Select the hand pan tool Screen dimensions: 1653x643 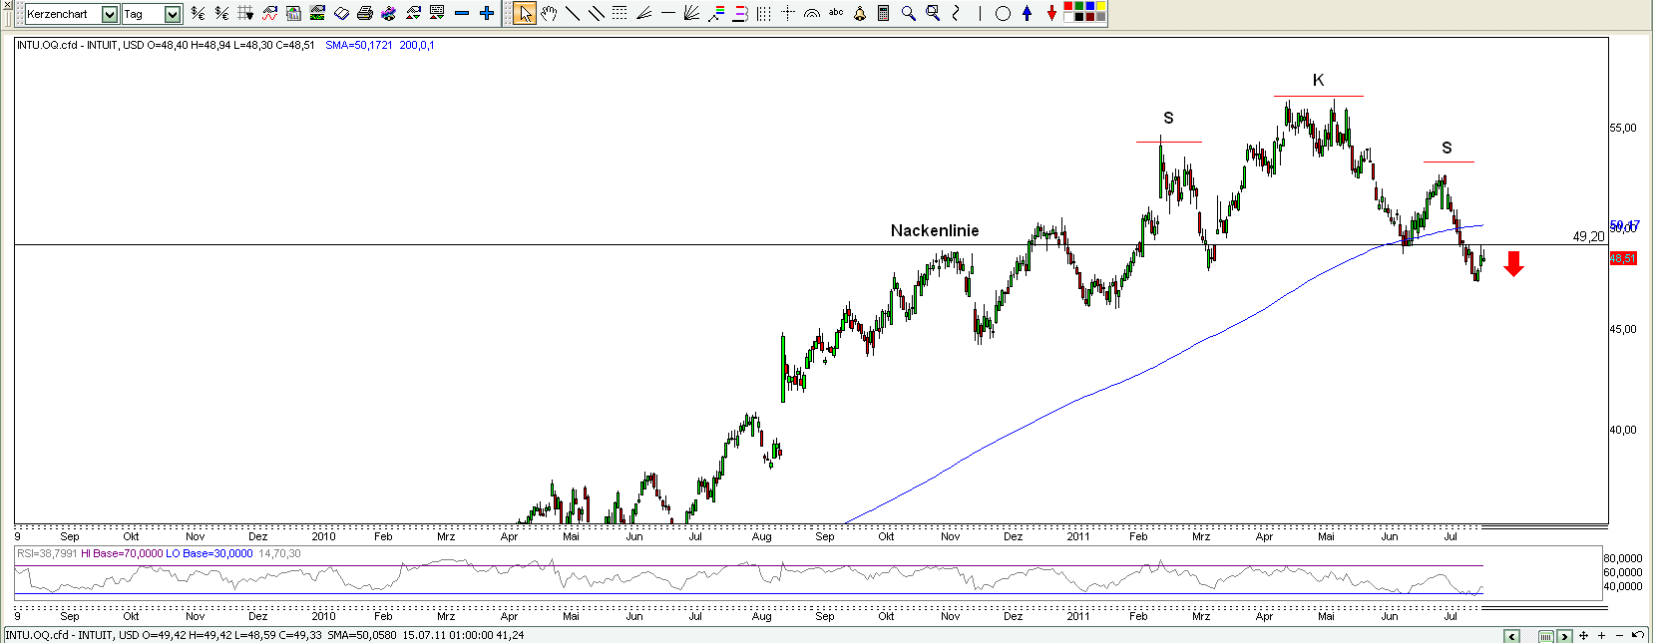(549, 14)
